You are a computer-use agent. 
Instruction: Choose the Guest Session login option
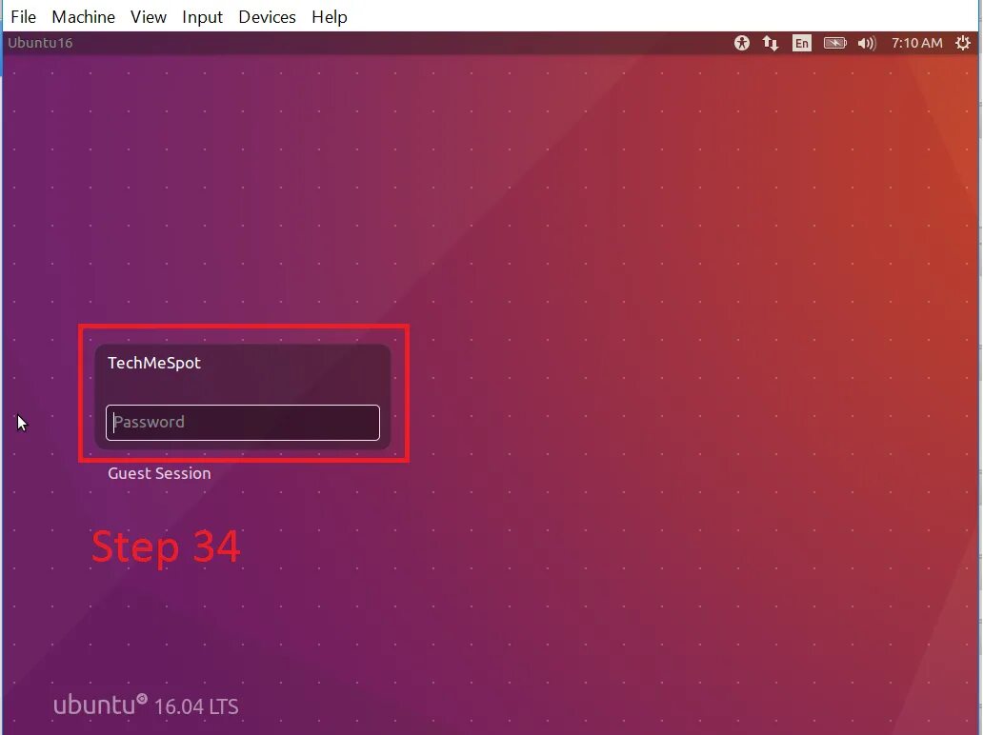tap(159, 473)
